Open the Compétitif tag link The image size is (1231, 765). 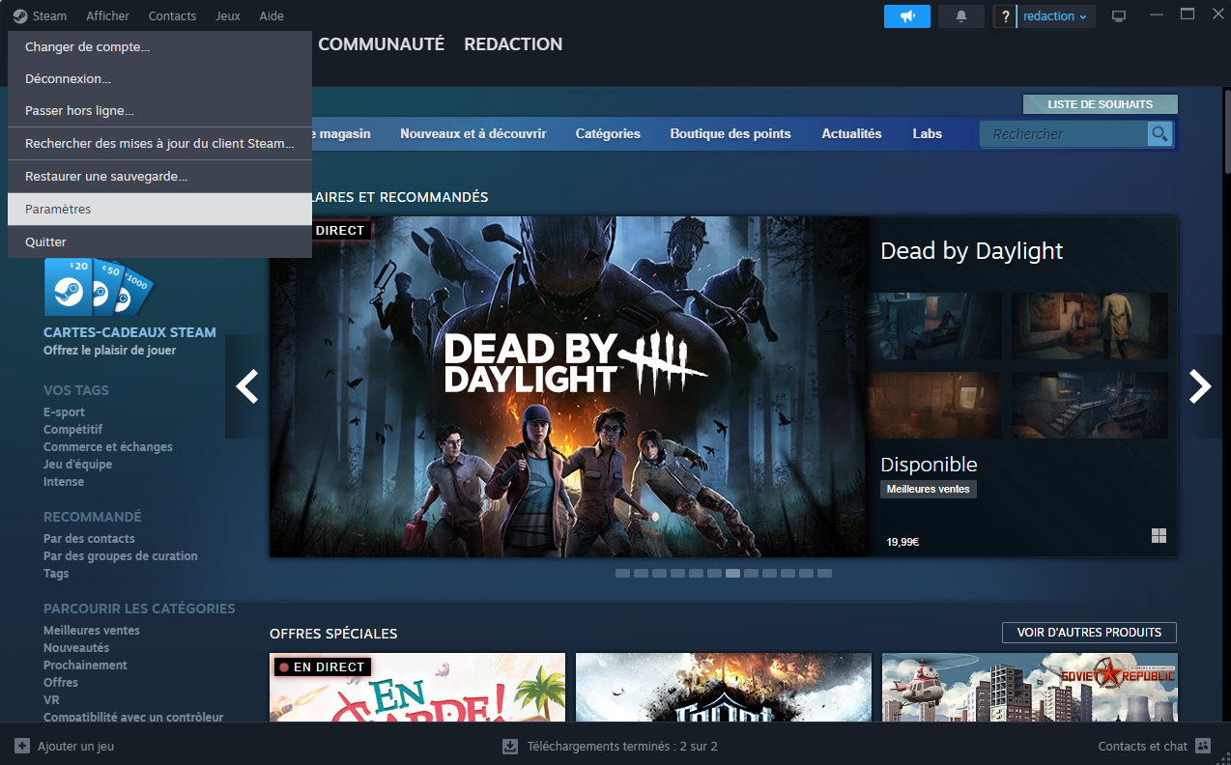(x=72, y=430)
